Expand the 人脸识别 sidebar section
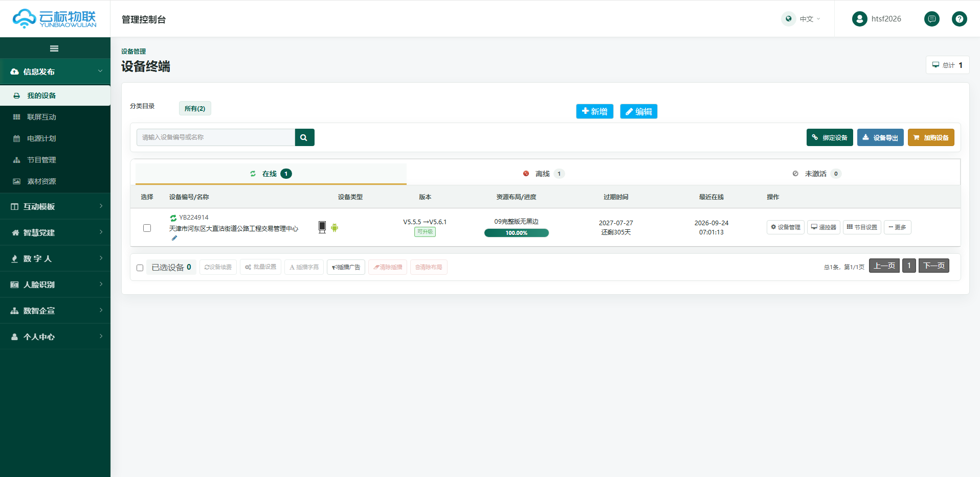The height and width of the screenshot is (477, 980). [55, 284]
